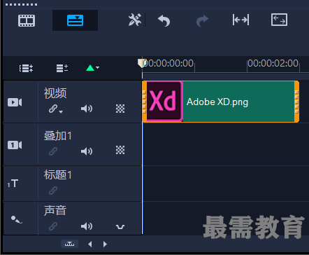This screenshot has width=309, height=255.
Task: Mute the 声音 track audio
Action: point(87,226)
